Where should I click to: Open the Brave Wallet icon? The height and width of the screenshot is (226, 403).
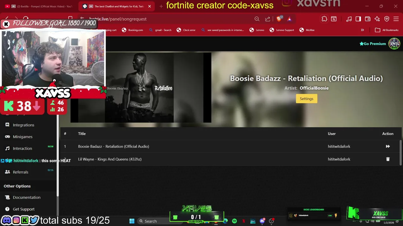(368, 19)
